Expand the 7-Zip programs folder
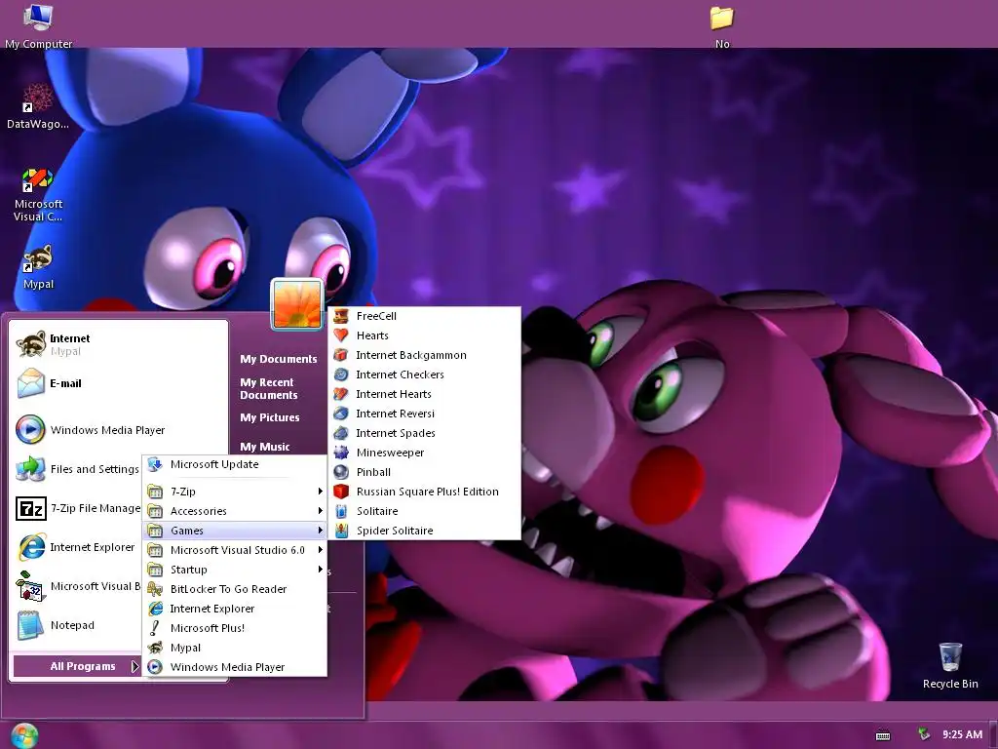The height and width of the screenshot is (749, 998). coord(235,492)
